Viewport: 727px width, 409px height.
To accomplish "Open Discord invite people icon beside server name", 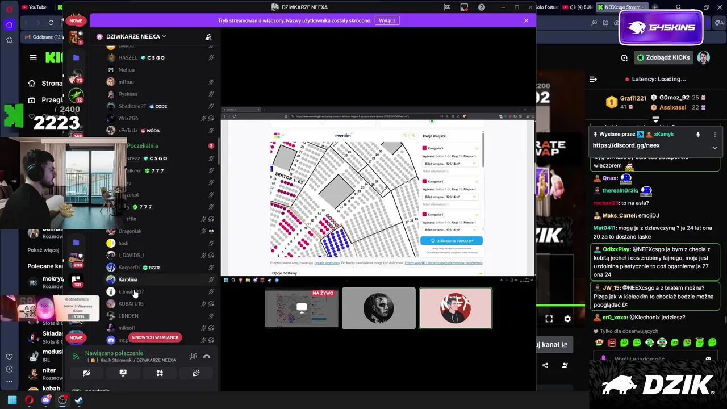I will pyautogui.click(x=208, y=37).
